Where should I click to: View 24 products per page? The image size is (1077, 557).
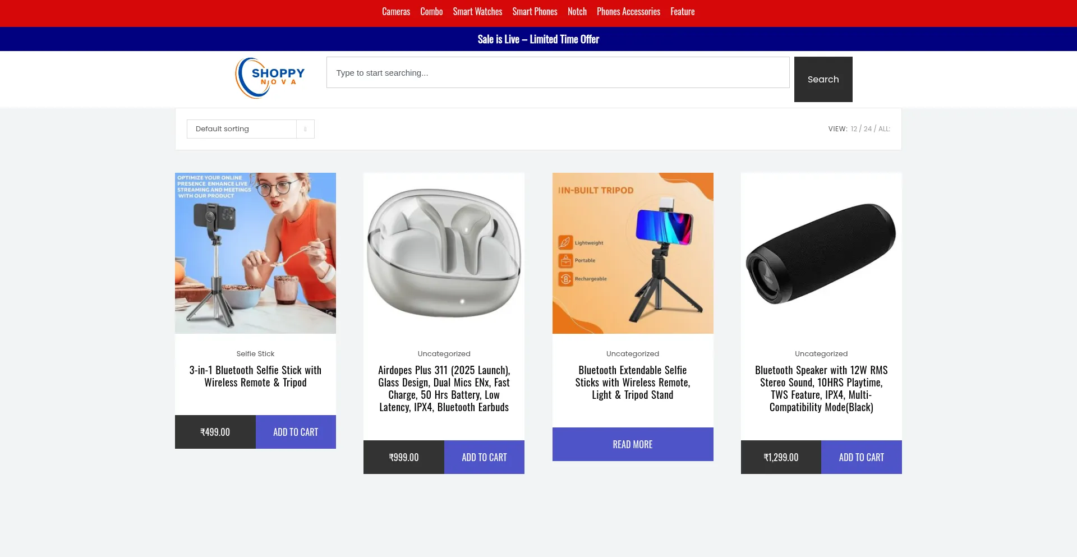click(868, 129)
